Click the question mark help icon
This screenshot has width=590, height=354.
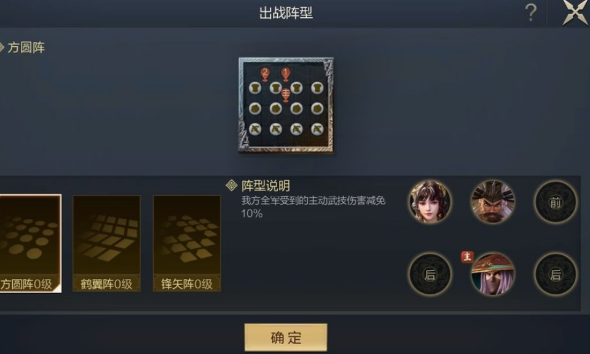(x=530, y=13)
